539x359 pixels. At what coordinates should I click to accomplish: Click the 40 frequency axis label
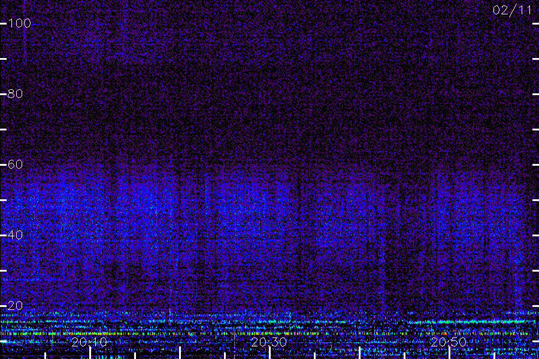click(x=15, y=235)
